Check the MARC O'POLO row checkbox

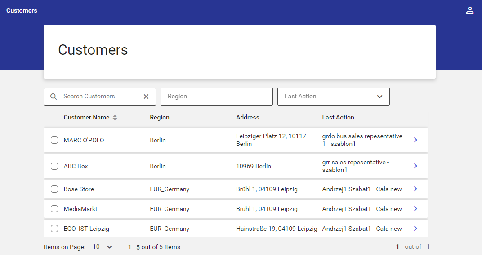pyautogui.click(x=54, y=140)
